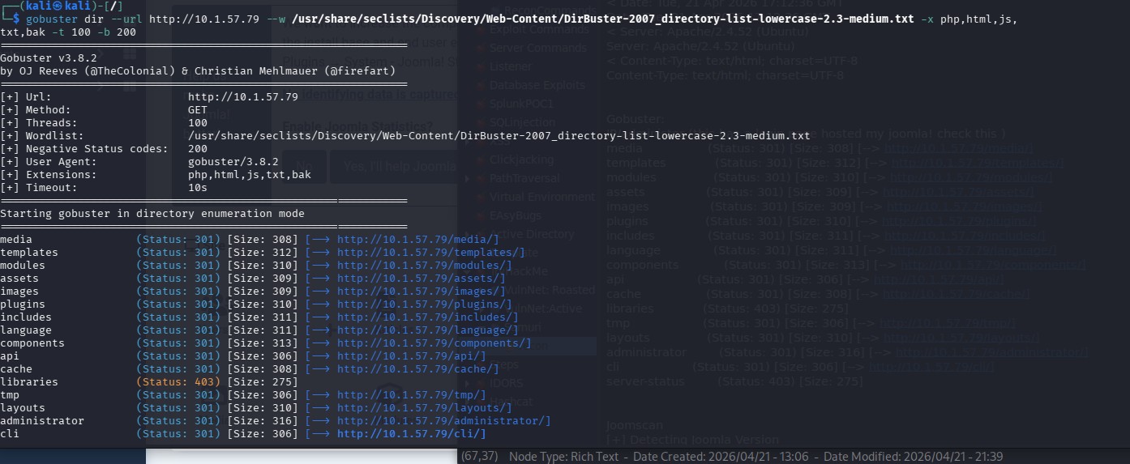Open the Virtual Environment node
The width and height of the screenshot is (1130, 464).
[x=541, y=198]
